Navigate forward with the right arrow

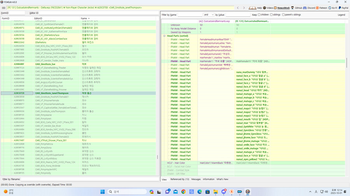(x=244, y=8)
